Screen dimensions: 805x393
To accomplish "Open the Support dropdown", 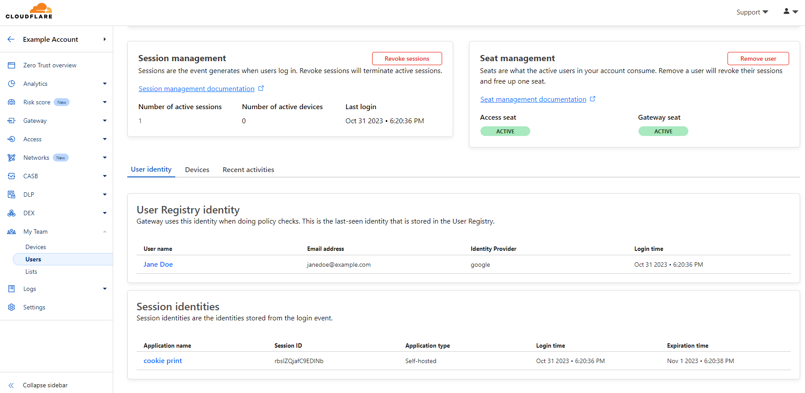I will pos(752,12).
